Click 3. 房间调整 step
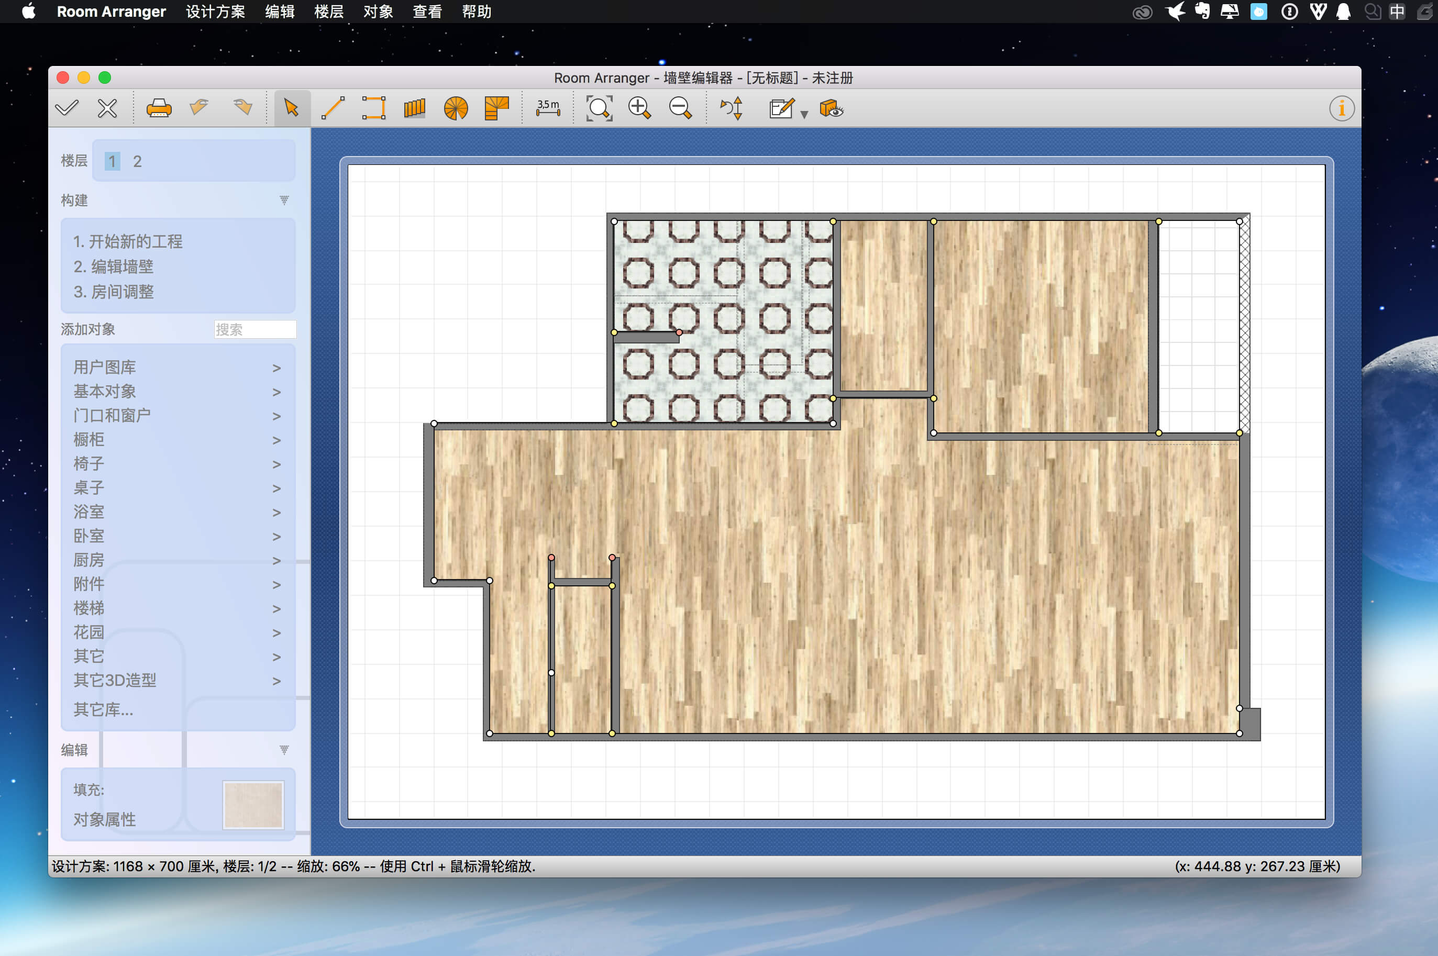The image size is (1438, 956). [x=114, y=292]
